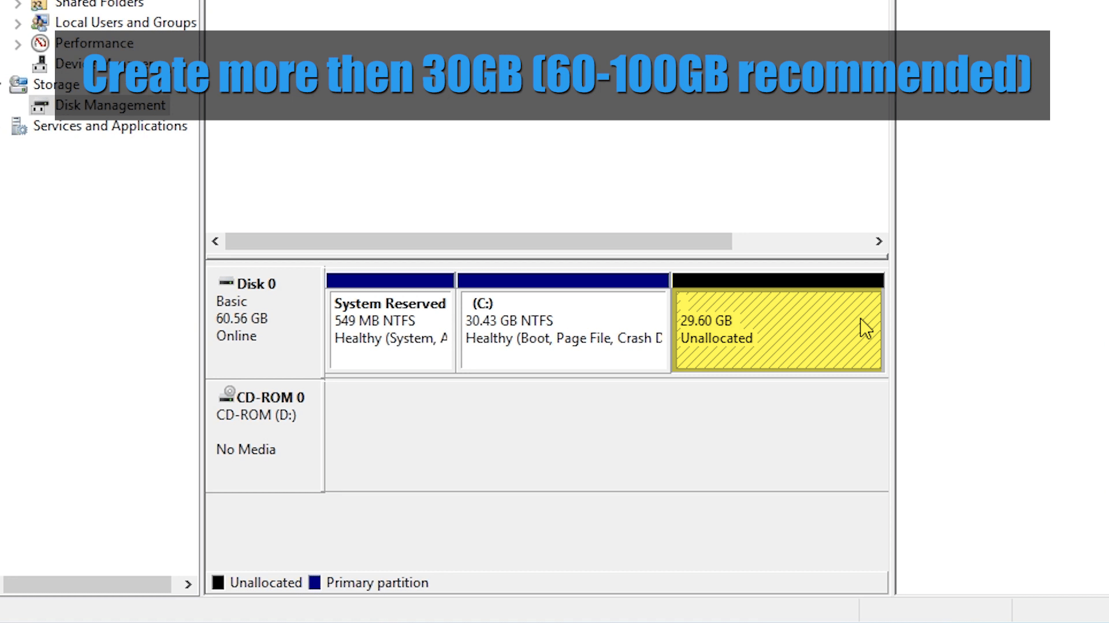Expand the Performance tree item
1109x623 pixels.
pyautogui.click(x=16, y=42)
